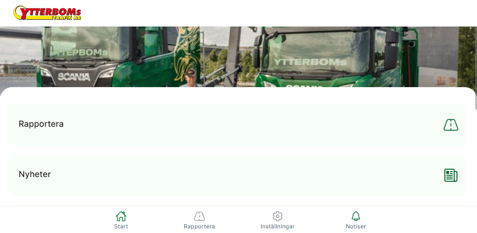Image resolution: width=477 pixels, height=233 pixels.
Task: Go to the Notiser tab label
Action: coord(355,226)
